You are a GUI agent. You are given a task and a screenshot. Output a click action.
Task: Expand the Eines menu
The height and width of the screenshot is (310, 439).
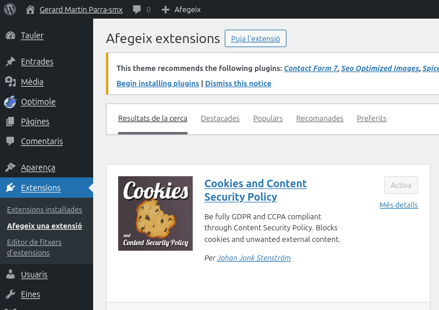pos(30,294)
